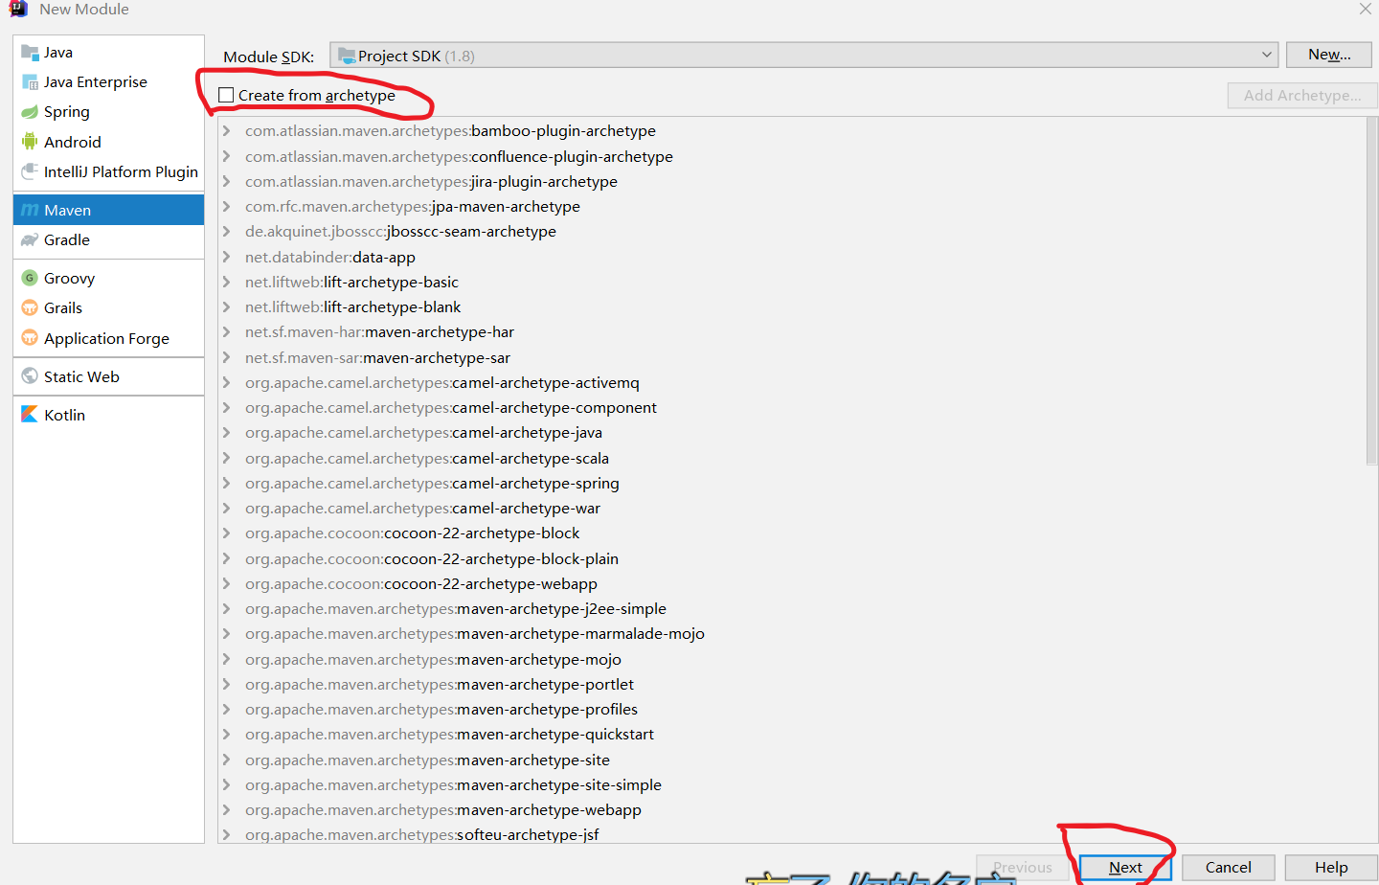Select maven-archetype-sar row
This screenshot has width=1379, height=885.
(791, 357)
